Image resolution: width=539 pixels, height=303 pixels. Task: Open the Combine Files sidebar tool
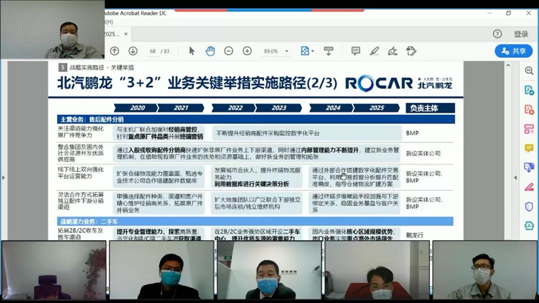point(529,167)
